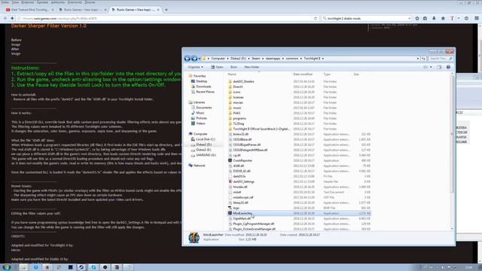The height and width of the screenshot is (271, 482).
Task: Click the Firefox URL address bar
Action: tap(166, 18)
